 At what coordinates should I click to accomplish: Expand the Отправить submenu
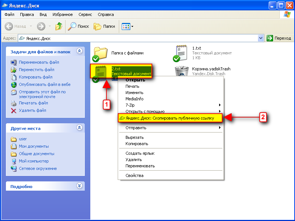click(x=171, y=128)
